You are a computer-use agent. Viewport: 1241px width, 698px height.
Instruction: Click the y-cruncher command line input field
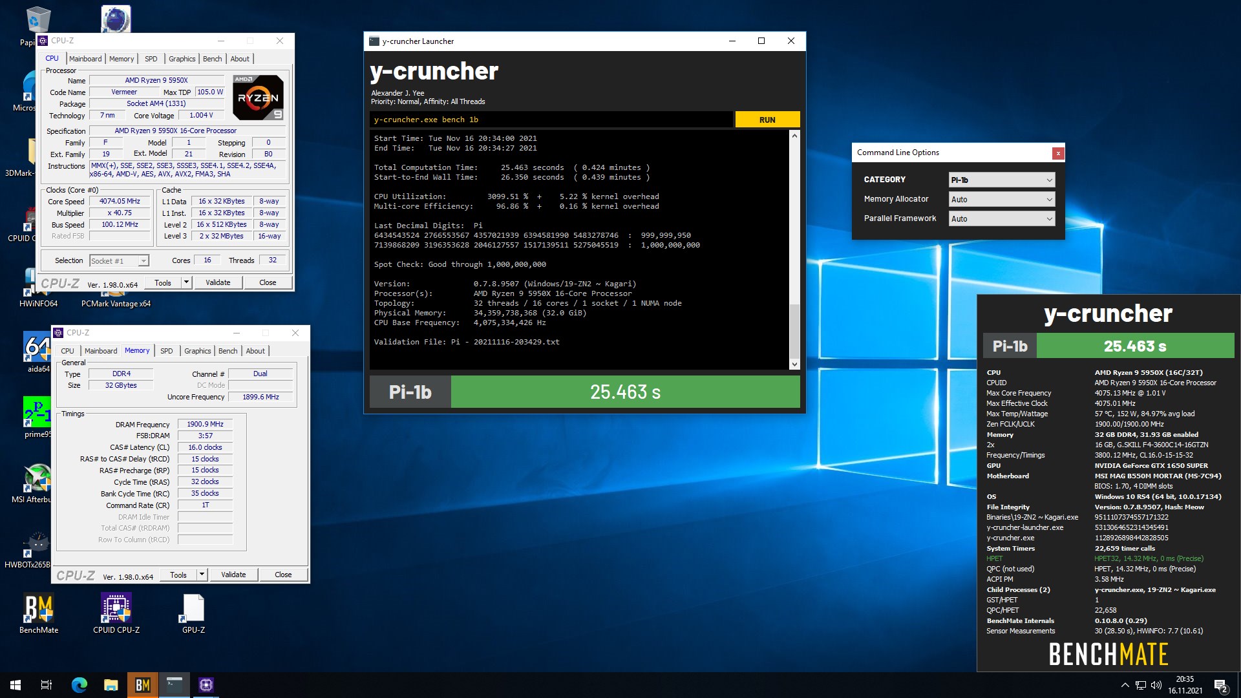coord(551,120)
